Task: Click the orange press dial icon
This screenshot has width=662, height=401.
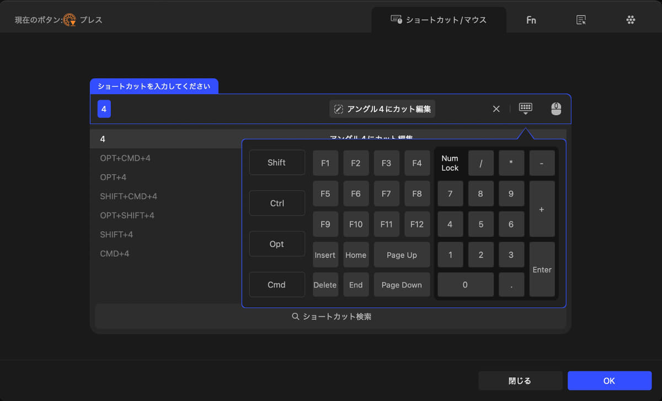Action: pos(70,20)
